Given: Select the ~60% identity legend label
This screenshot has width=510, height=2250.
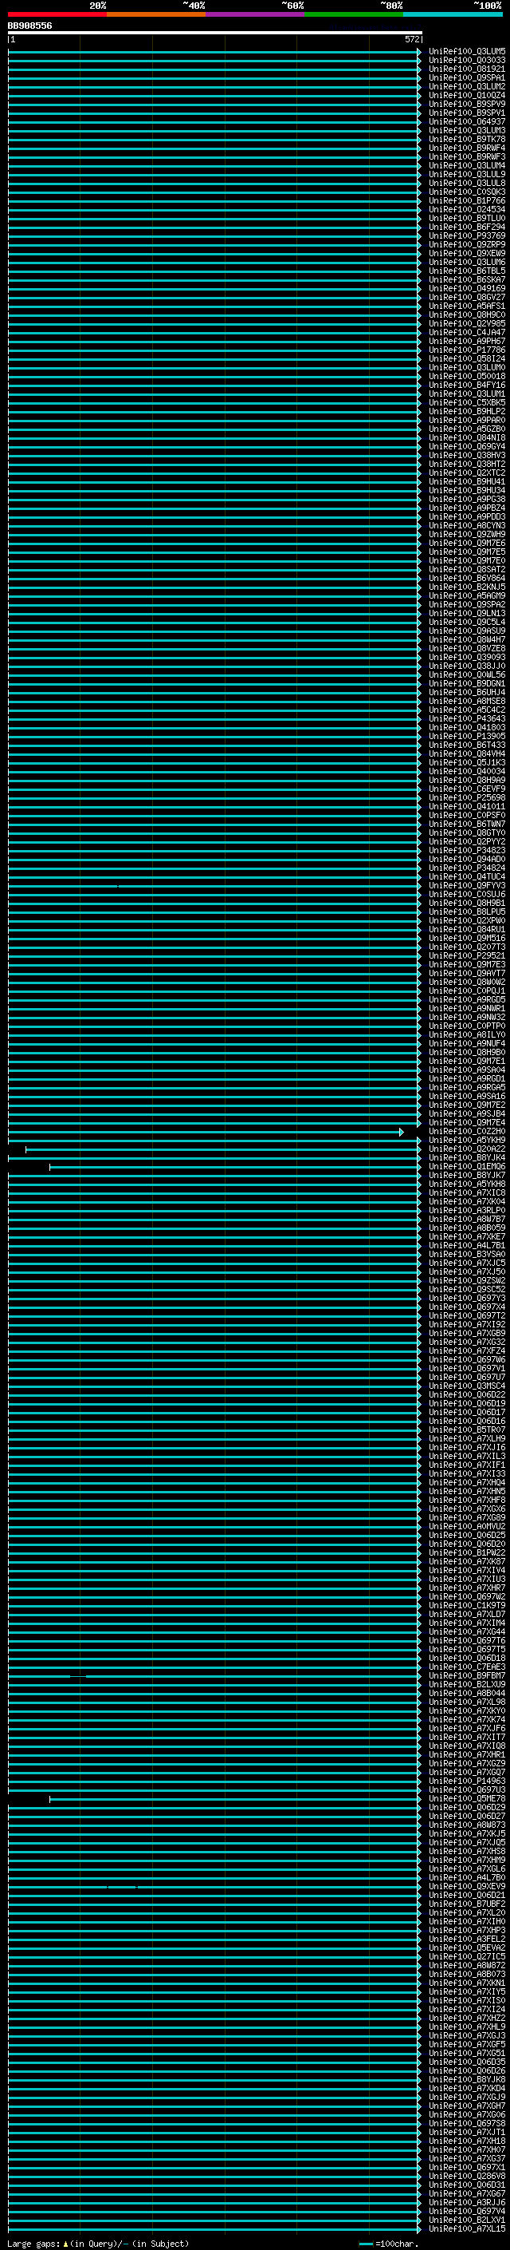Looking at the screenshot, I should point(293,6).
